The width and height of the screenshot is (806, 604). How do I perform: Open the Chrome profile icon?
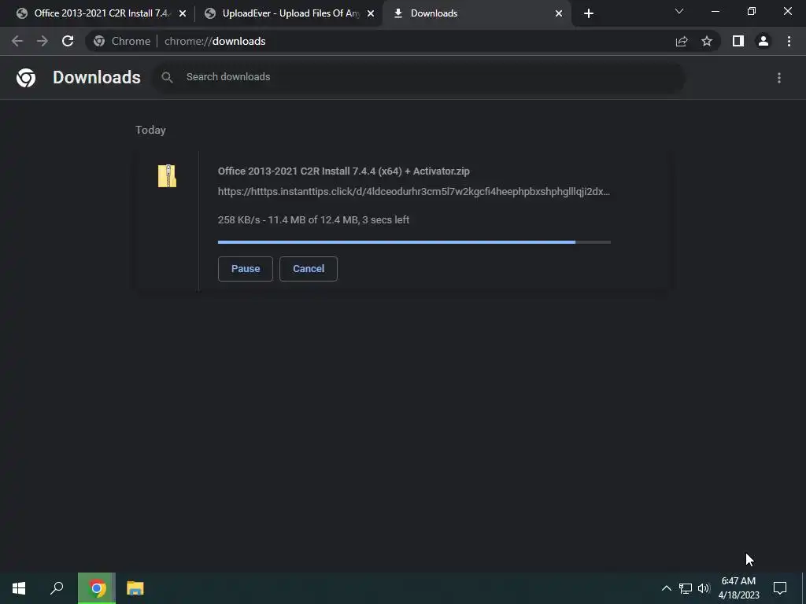pos(763,41)
